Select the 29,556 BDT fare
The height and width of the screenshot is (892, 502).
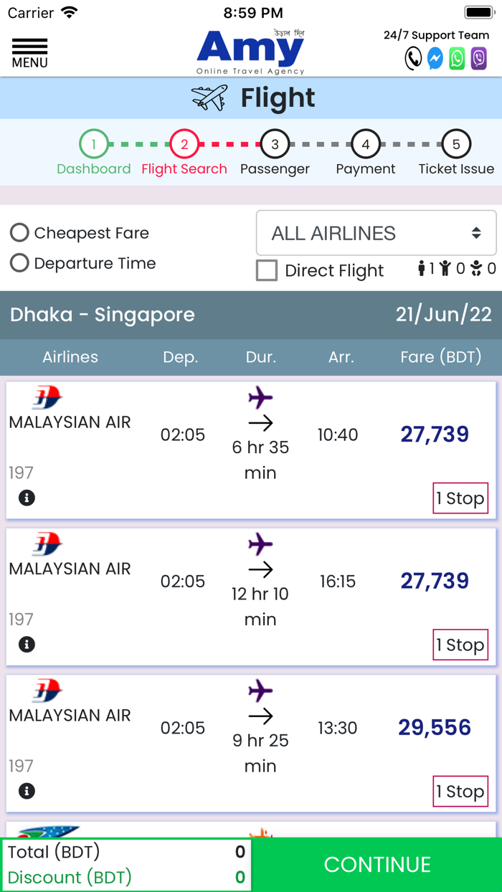coord(435,727)
